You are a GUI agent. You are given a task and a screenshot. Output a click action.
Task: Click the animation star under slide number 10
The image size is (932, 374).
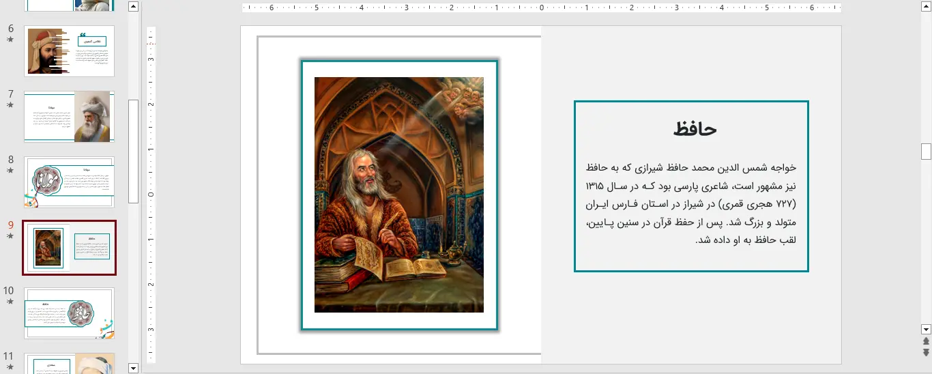tap(10, 302)
